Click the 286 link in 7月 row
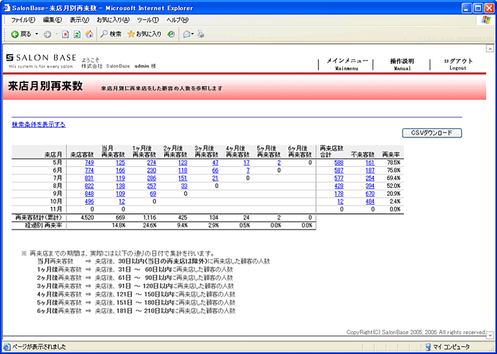The image size is (497, 354). tap(151, 178)
